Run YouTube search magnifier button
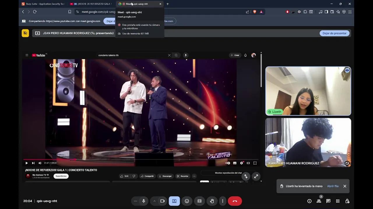The height and width of the screenshot is (209, 373). (x=176, y=55)
